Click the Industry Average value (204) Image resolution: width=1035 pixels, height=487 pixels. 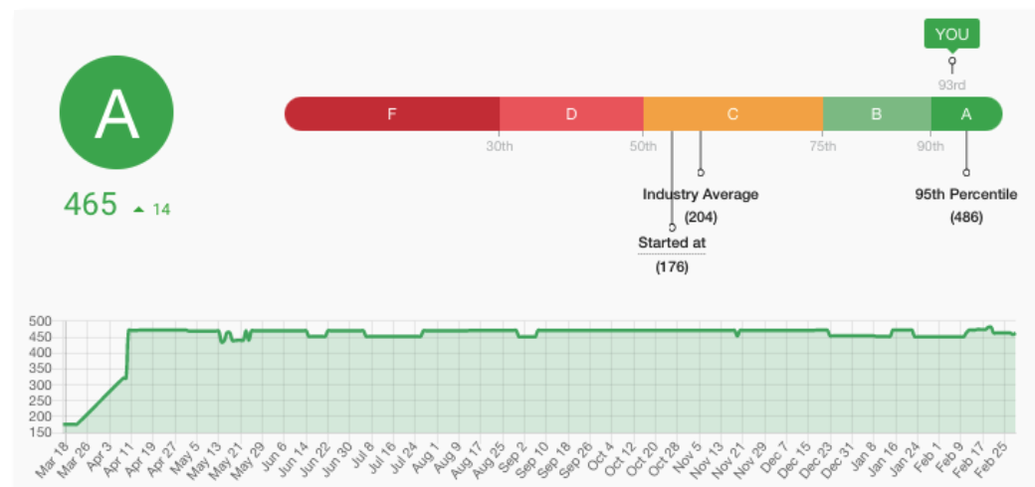701,217
